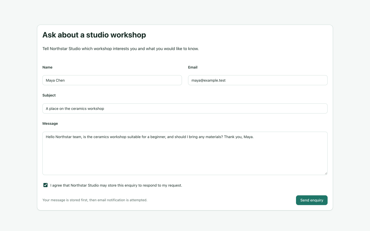The image size is (370, 231).
Task: Click the intro line "Tell Northstar Studio which workshop…"
Action: pyautogui.click(x=121, y=49)
